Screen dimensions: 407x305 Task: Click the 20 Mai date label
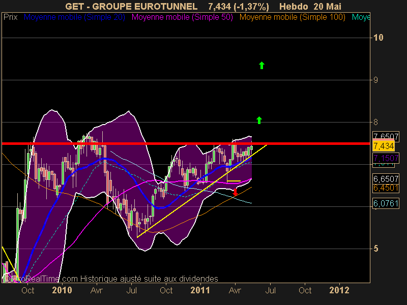pyautogui.click(x=327, y=6)
